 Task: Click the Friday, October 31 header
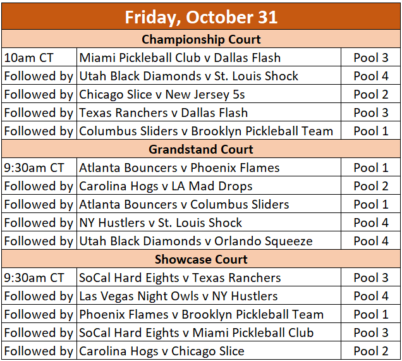pyautogui.click(x=201, y=17)
